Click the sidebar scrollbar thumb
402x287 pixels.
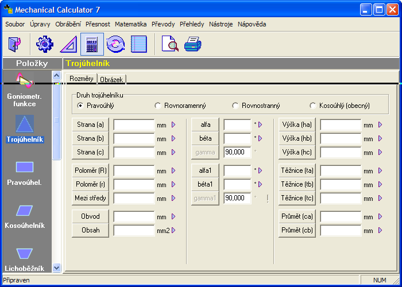[x=56, y=121]
